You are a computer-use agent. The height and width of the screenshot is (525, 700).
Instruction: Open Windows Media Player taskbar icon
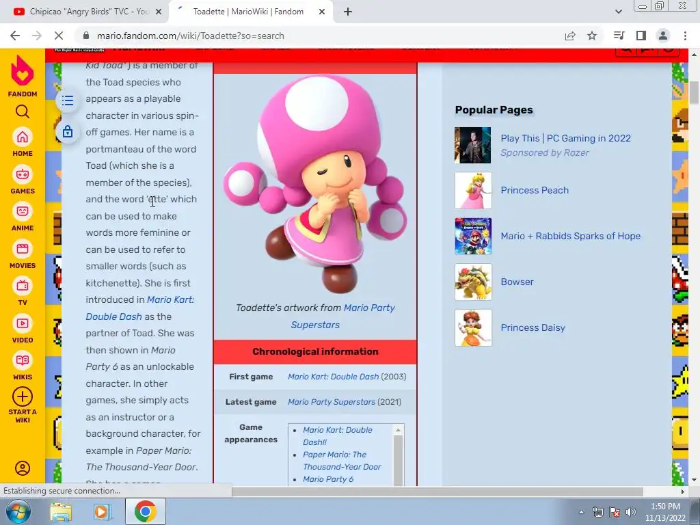click(x=102, y=512)
